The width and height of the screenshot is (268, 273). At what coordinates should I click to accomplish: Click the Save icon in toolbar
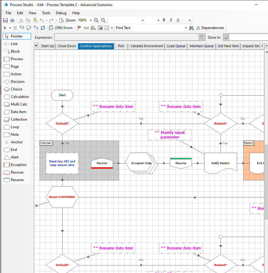[5, 20]
